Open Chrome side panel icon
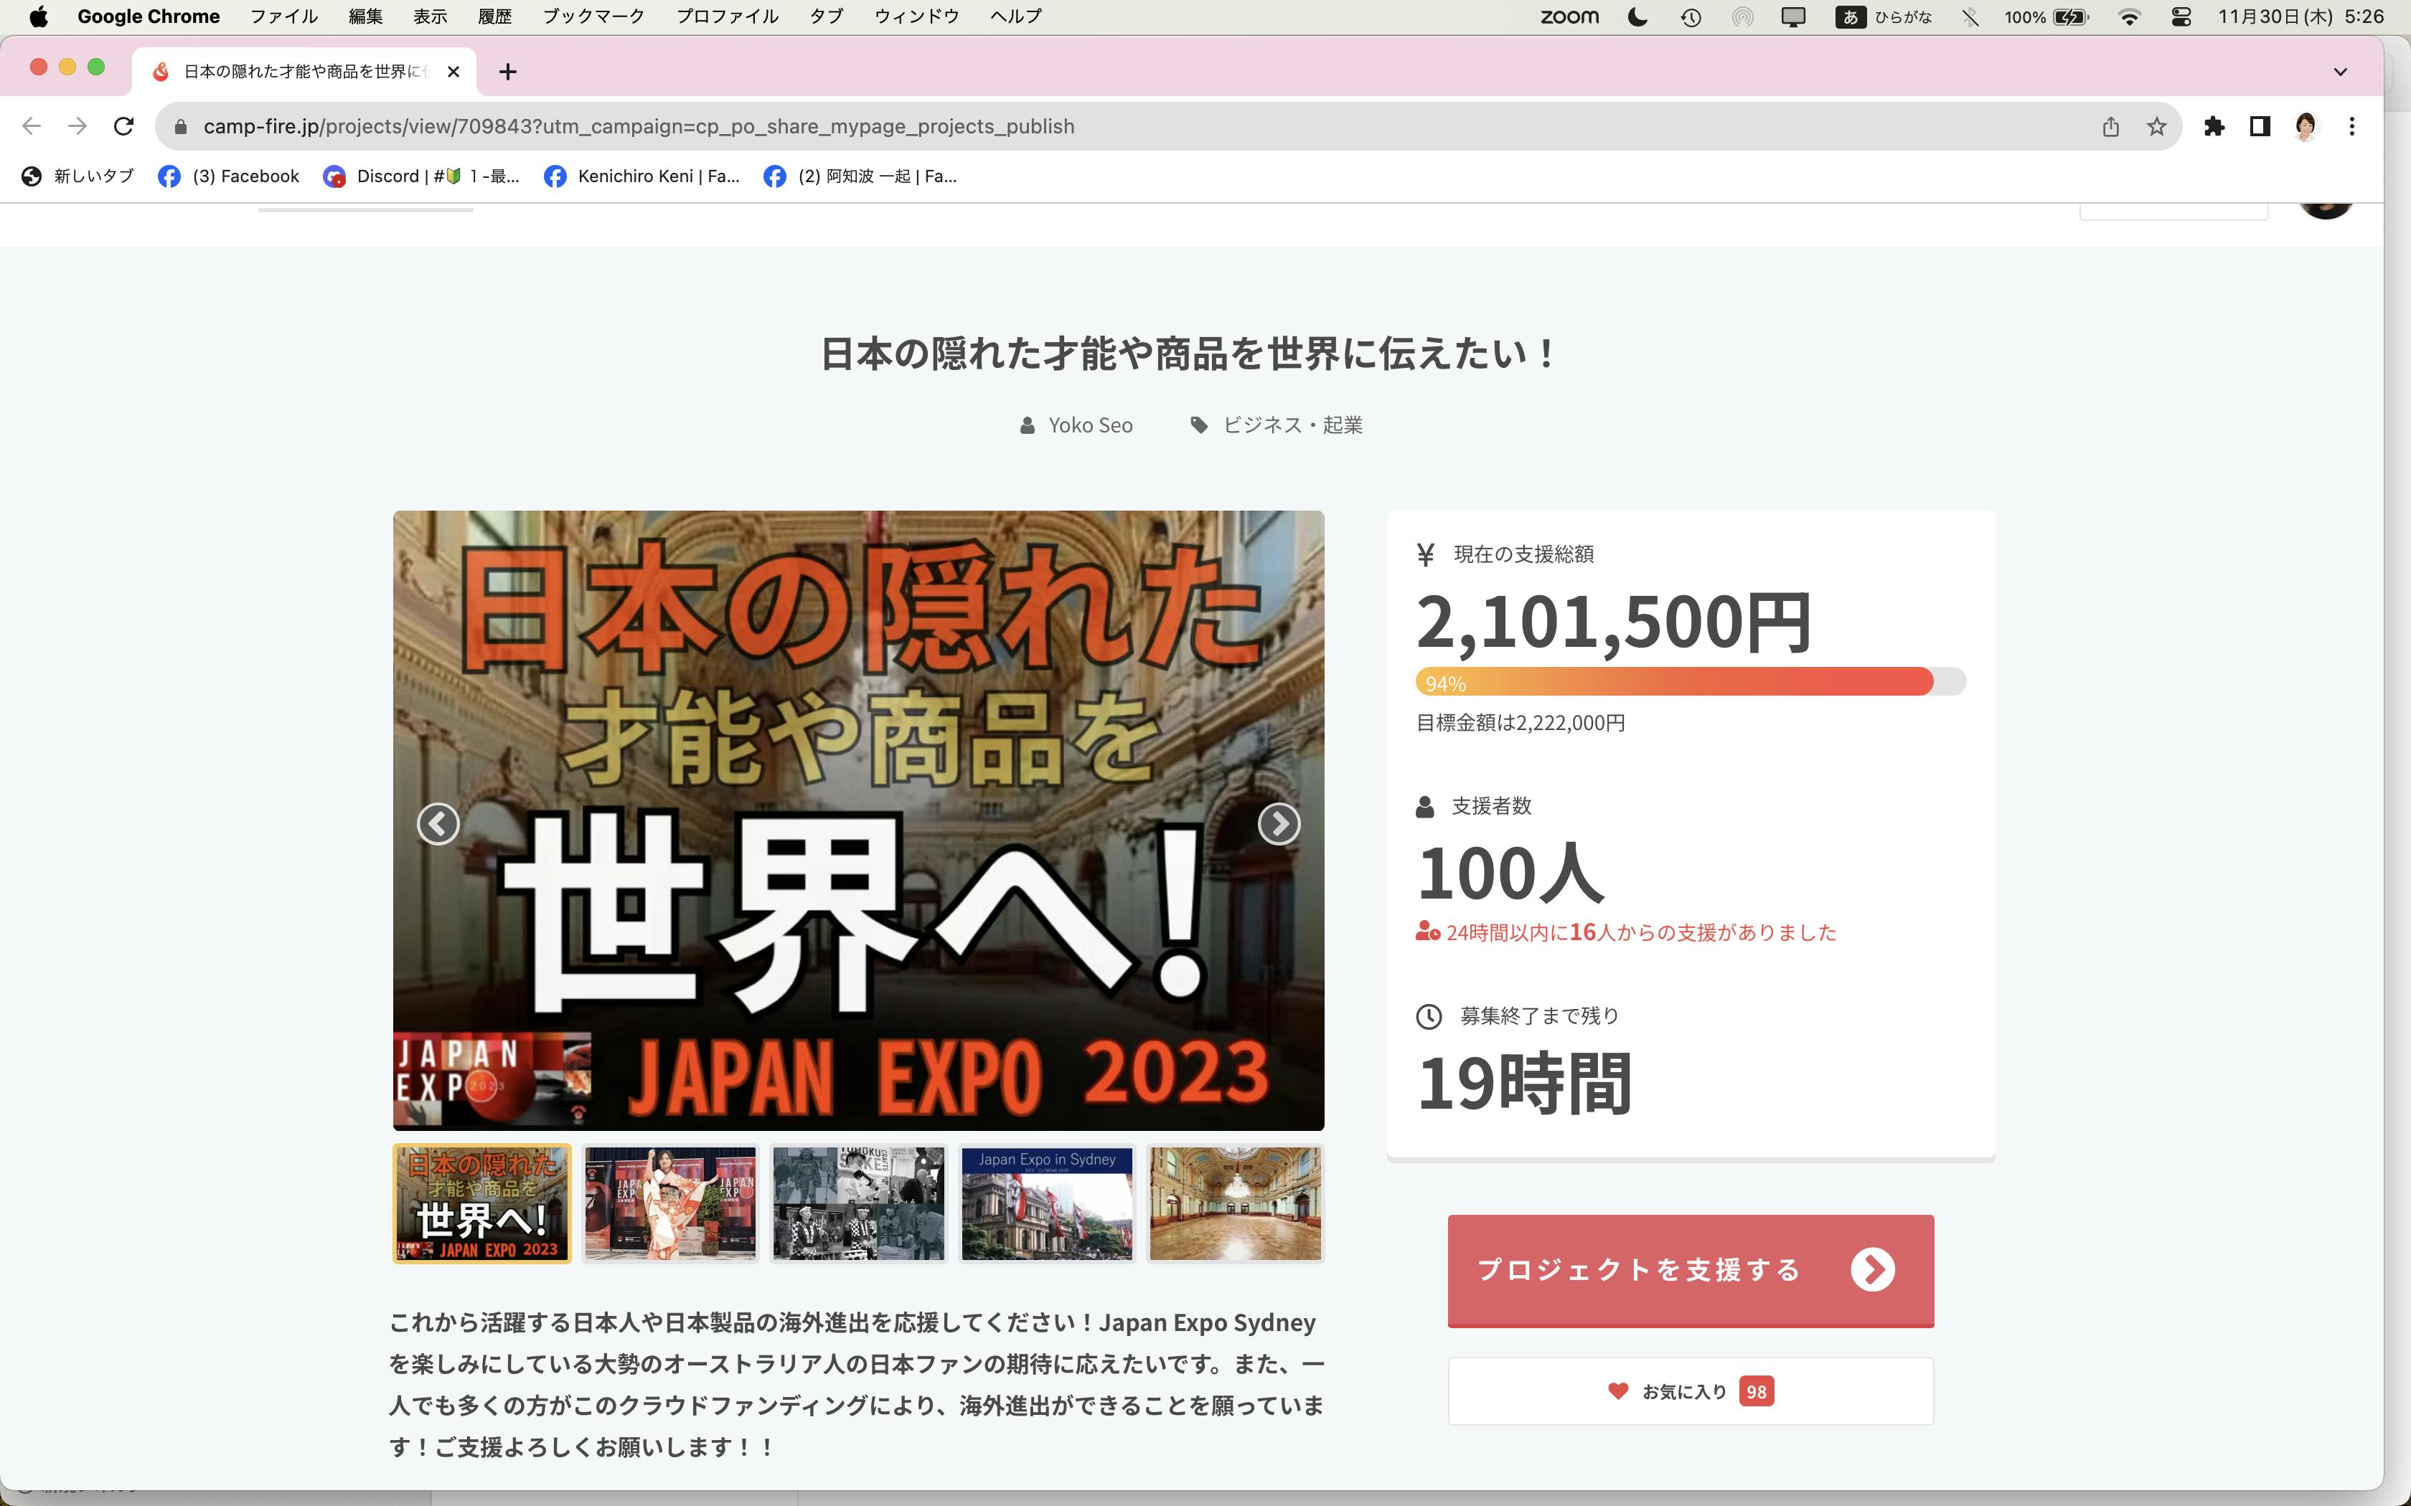The height and width of the screenshot is (1506, 2411). click(2260, 126)
